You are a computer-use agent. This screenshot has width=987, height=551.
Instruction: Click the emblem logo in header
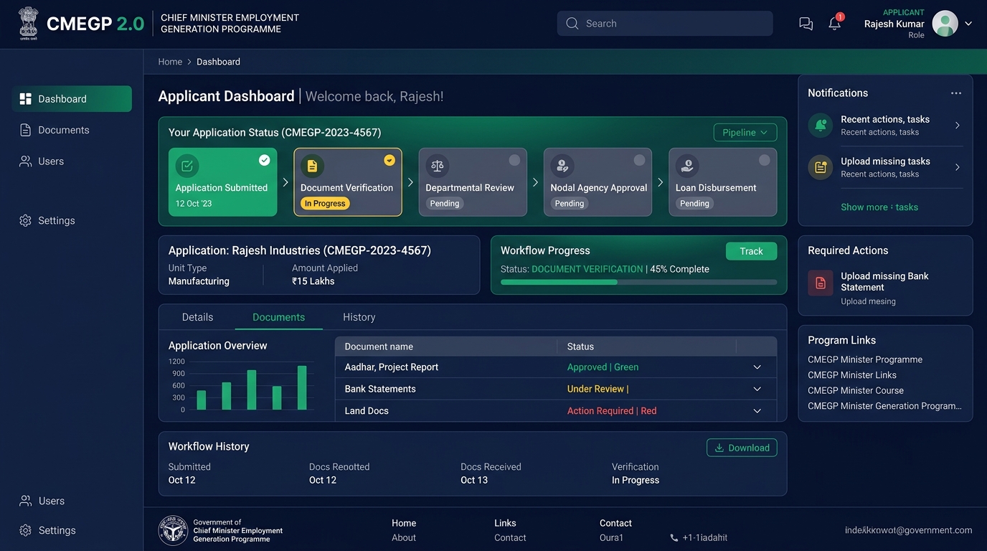click(28, 23)
